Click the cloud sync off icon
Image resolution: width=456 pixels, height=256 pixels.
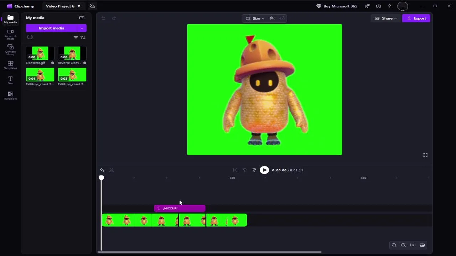point(93,6)
